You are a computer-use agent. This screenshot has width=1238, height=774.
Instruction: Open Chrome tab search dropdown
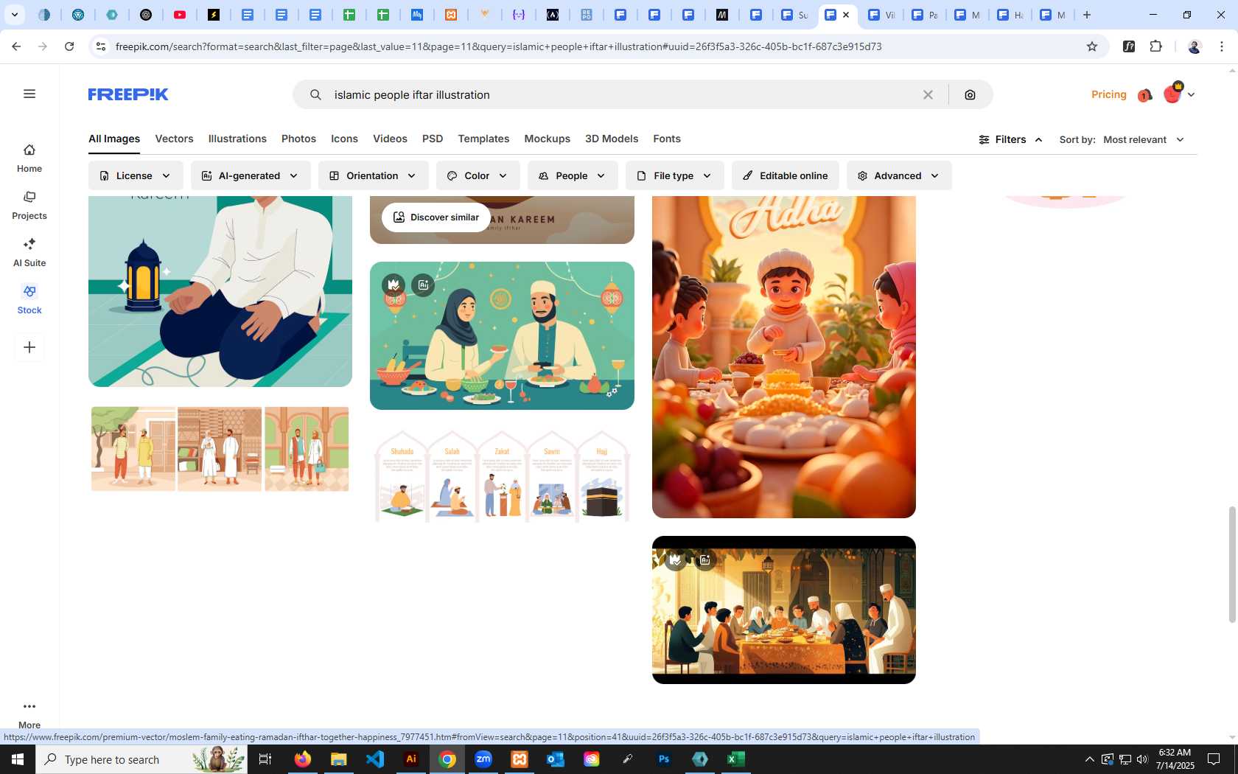tap(15, 15)
